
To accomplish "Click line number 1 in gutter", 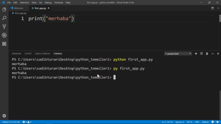I will tap(22, 19).
